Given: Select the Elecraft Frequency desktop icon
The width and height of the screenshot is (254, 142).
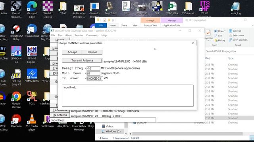Looking at the screenshot, I should (16, 9).
